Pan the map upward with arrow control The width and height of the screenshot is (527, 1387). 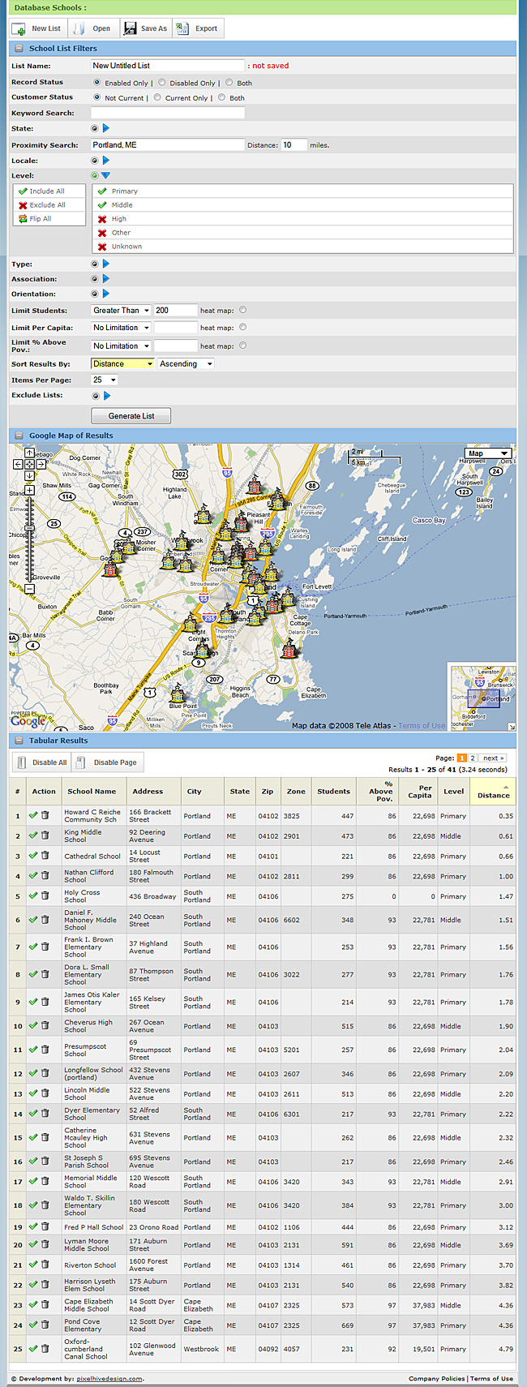click(x=29, y=453)
